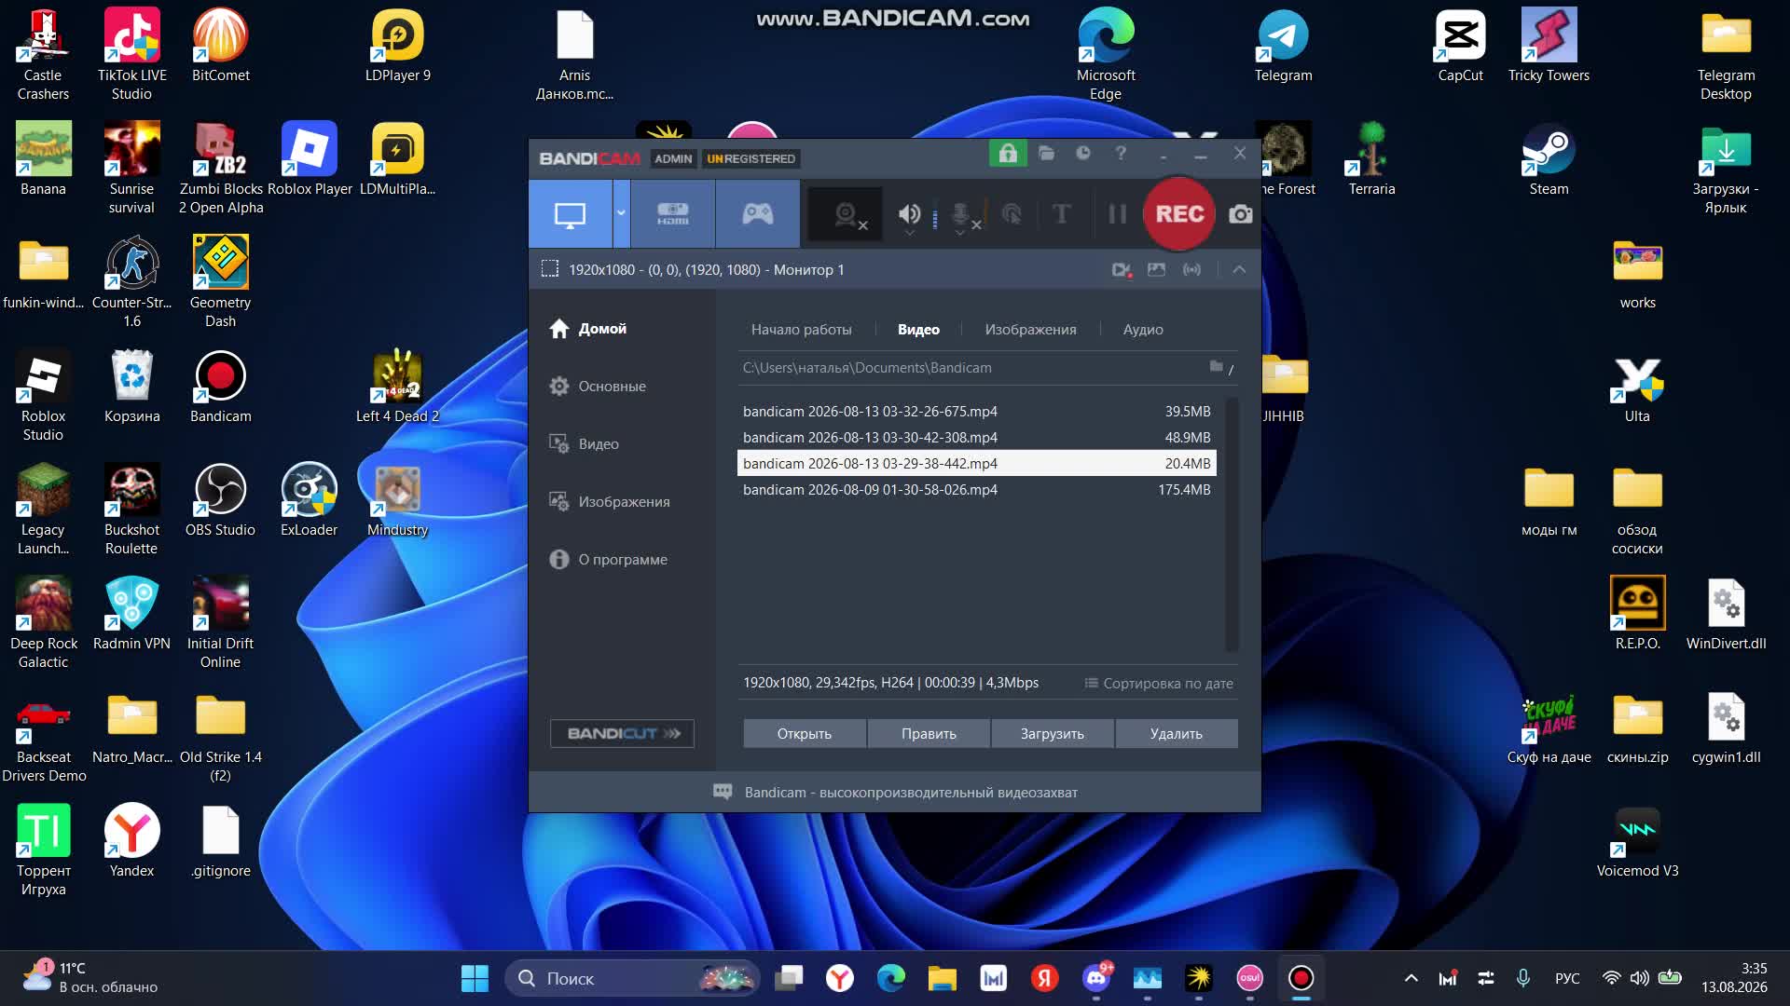Expand screen recording mode dropdown arrow
1790x1006 pixels.
click(621, 214)
